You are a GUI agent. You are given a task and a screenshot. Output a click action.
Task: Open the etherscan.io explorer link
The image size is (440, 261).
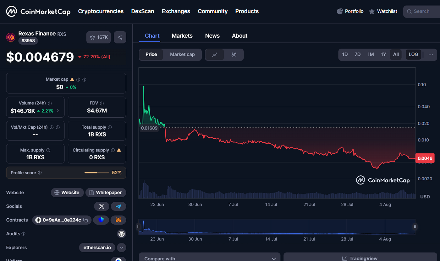(97, 248)
